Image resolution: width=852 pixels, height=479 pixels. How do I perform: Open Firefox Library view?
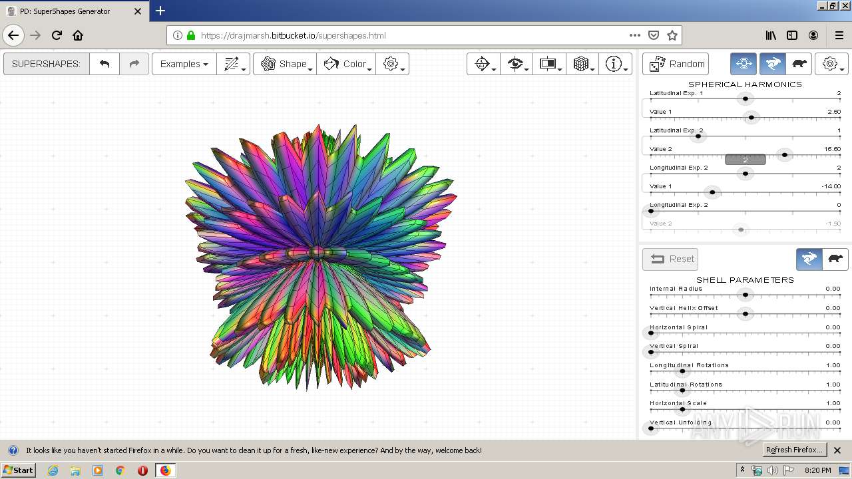click(771, 35)
